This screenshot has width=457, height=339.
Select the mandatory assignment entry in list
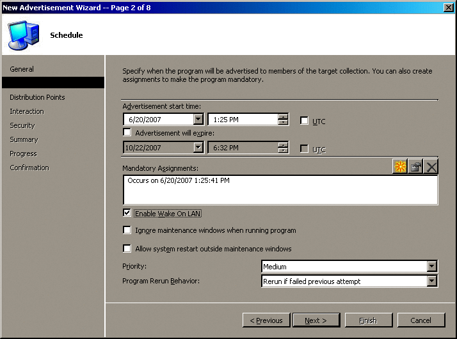[179, 181]
